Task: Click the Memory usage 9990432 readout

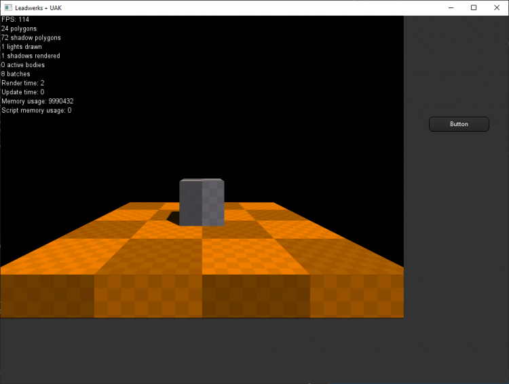Action: (x=37, y=101)
